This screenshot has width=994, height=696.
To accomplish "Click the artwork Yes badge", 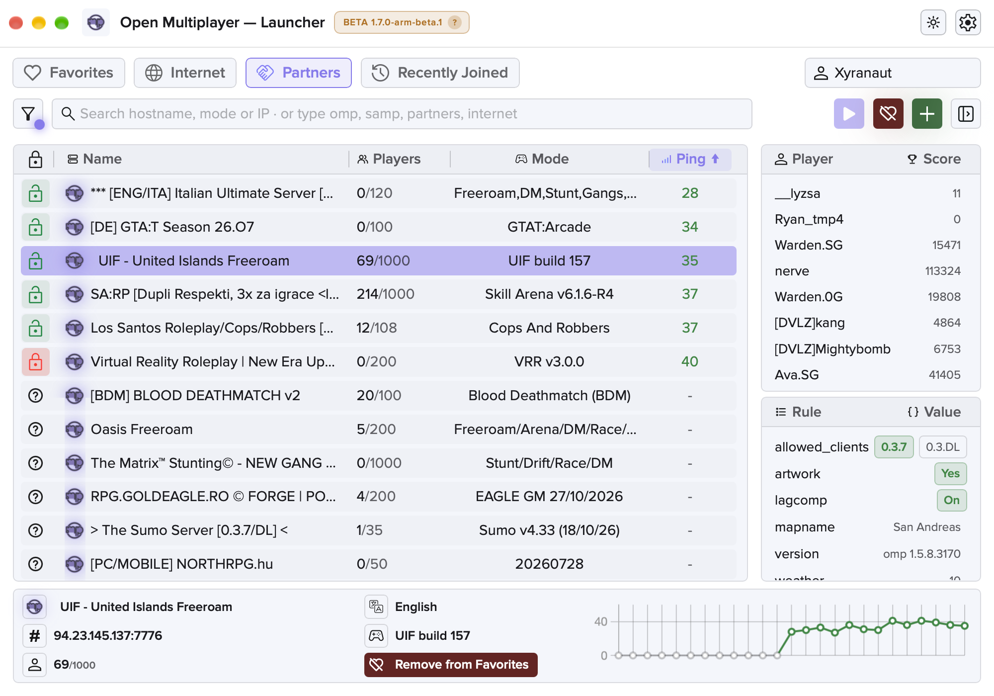I will coord(950,474).
